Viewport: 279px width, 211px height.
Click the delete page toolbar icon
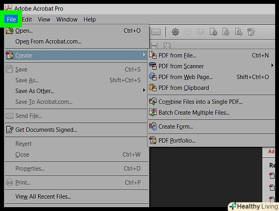(213, 32)
